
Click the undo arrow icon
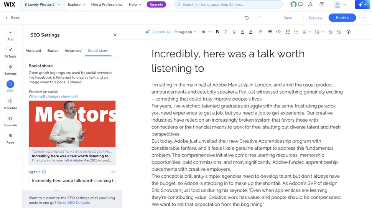coord(247,18)
